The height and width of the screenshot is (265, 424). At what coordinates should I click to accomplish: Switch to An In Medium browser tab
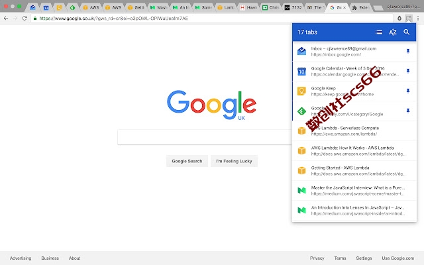(180, 7)
